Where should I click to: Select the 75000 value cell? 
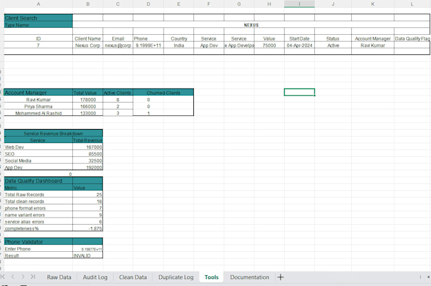[269, 46]
